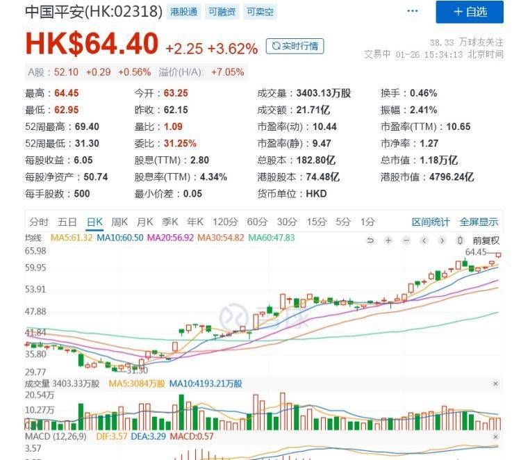Click the 实时行情 button
Screen dimensions: 521x460
pos(295,46)
